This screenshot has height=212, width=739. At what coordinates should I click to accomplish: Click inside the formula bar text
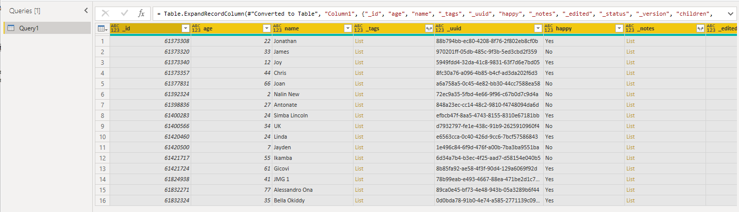pyautogui.click(x=436, y=14)
